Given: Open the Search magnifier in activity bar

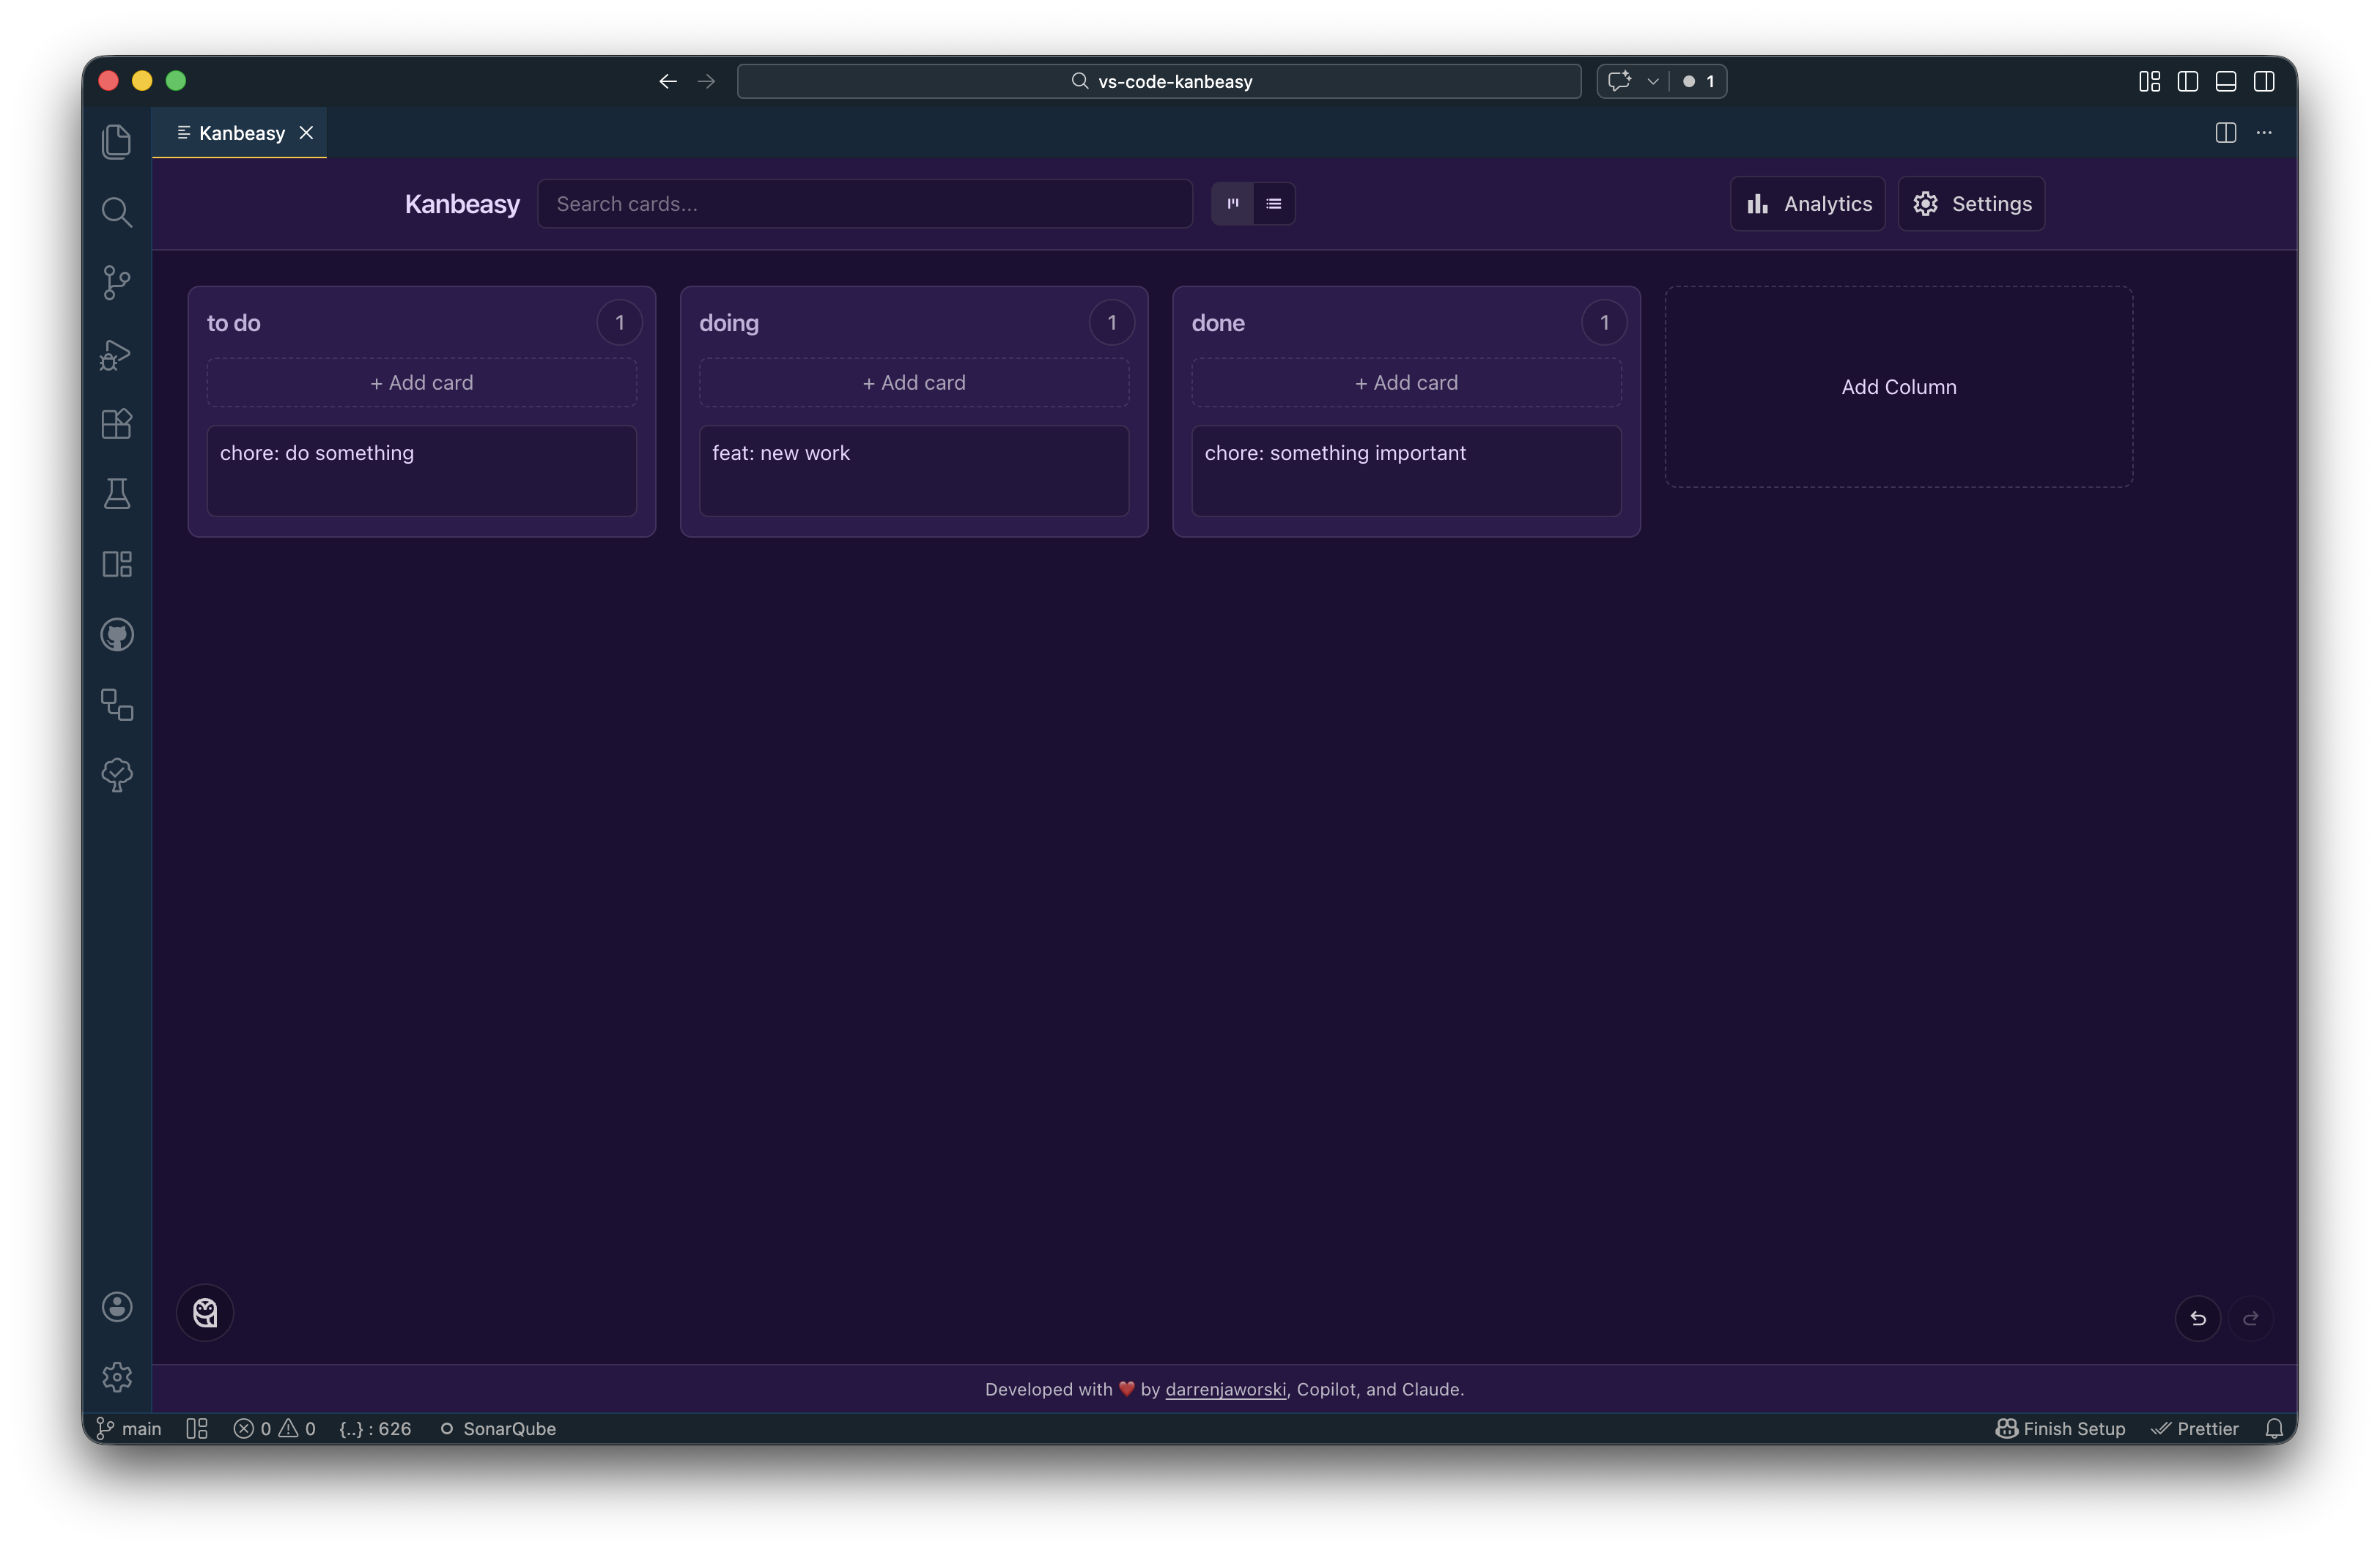Looking at the screenshot, I should pos(117,212).
